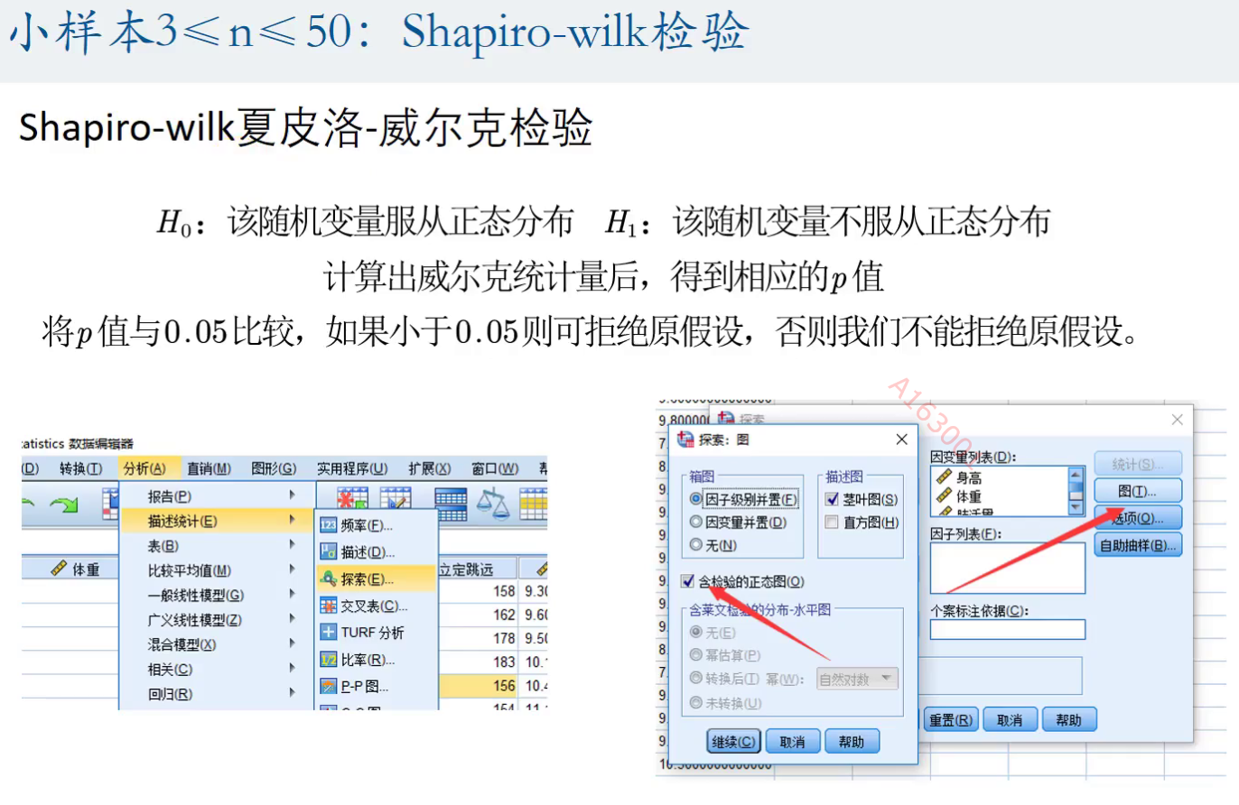
Task: Open the 扩展(X) menu
Action: [x=430, y=468]
